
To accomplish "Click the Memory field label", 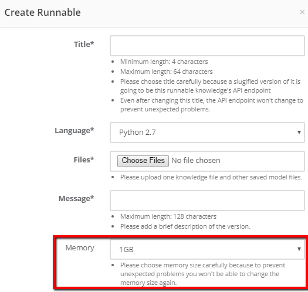I will click(80, 248).
